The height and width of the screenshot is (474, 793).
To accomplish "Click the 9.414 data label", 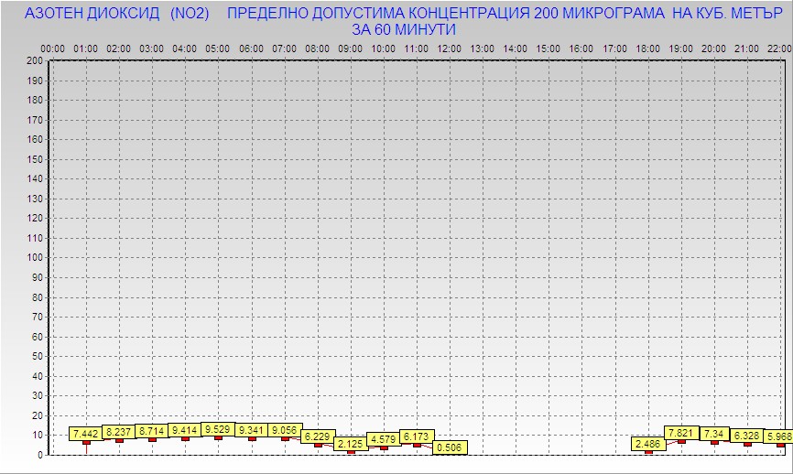I will (x=185, y=429).
